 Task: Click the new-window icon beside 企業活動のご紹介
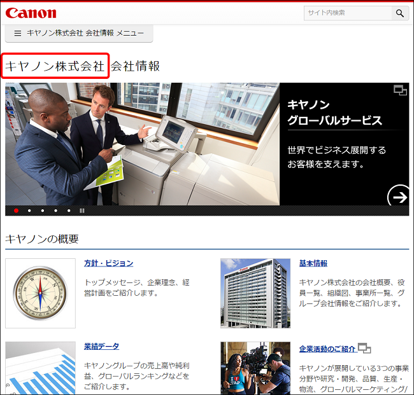pyautogui.click(x=364, y=349)
